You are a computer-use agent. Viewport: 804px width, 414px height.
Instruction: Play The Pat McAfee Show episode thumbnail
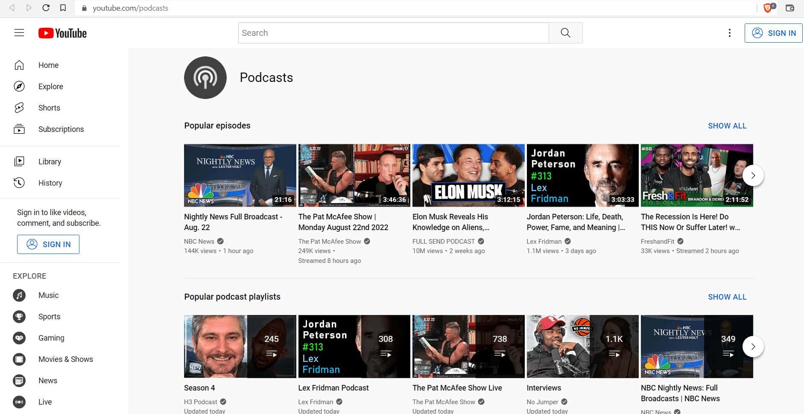pyautogui.click(x=354, y=175)
